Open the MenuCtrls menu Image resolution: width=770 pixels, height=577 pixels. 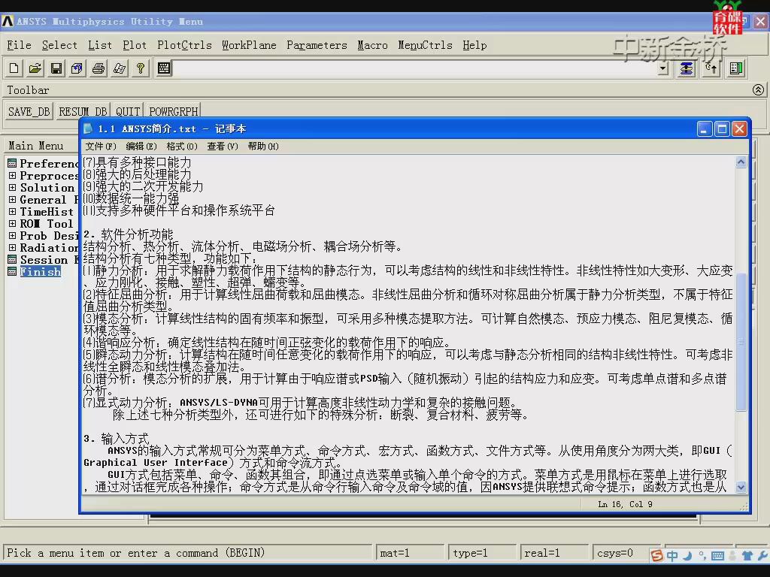pyautogui.click(x=425, y=45)
